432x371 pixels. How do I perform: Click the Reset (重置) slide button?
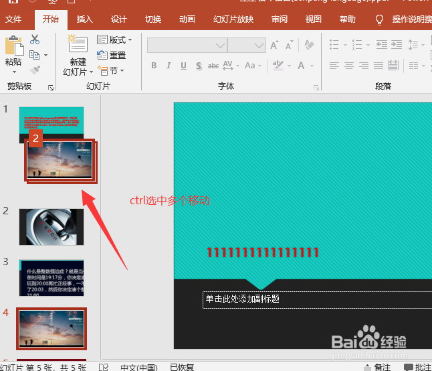pyautogui.click(x=111, y=55)
